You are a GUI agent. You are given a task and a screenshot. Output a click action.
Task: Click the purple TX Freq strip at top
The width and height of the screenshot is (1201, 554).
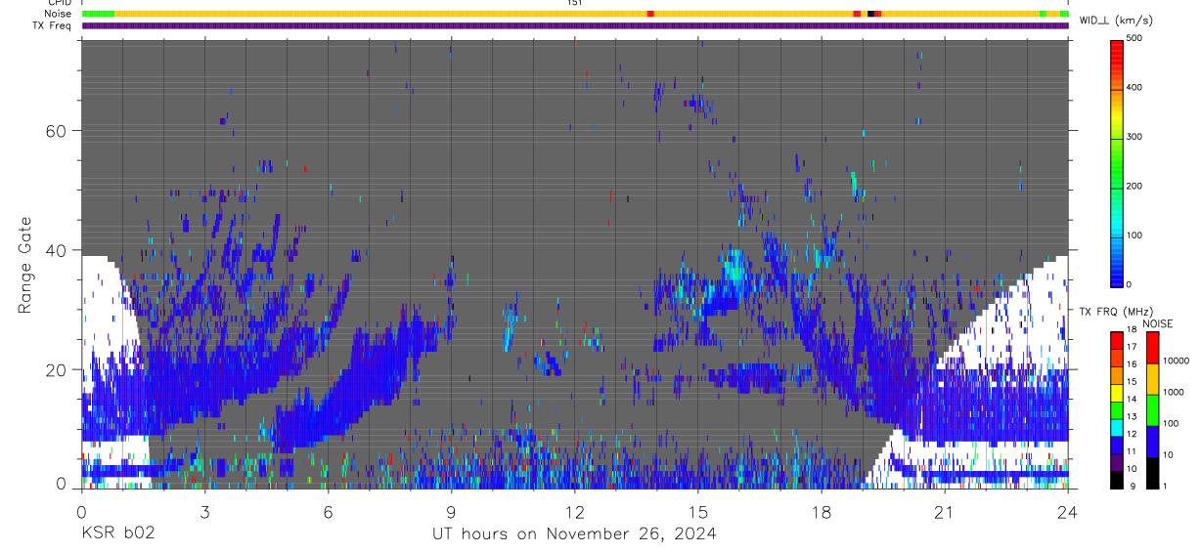[x=575, y=25]
